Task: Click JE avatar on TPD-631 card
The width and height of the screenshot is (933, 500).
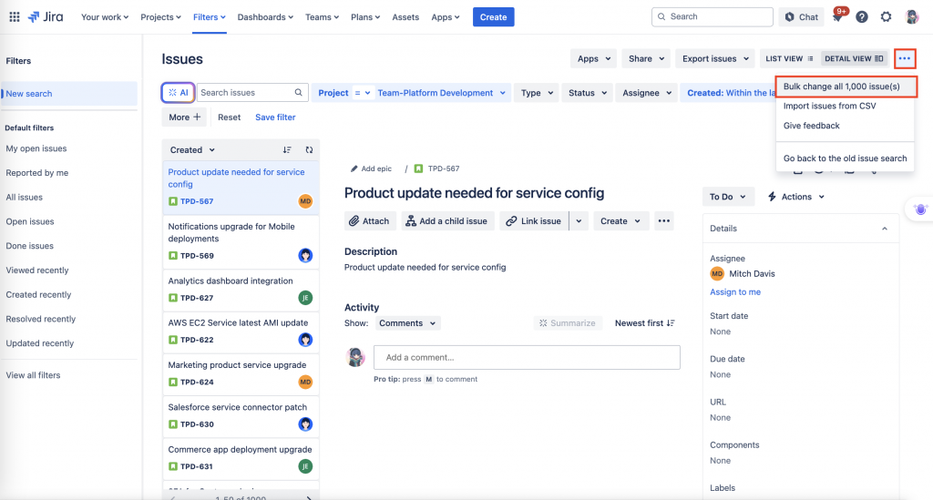Action: tap(305, 466)
